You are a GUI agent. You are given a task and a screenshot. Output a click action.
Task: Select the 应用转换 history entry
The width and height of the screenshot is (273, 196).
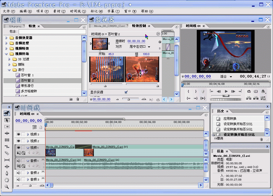click(239, 119)
